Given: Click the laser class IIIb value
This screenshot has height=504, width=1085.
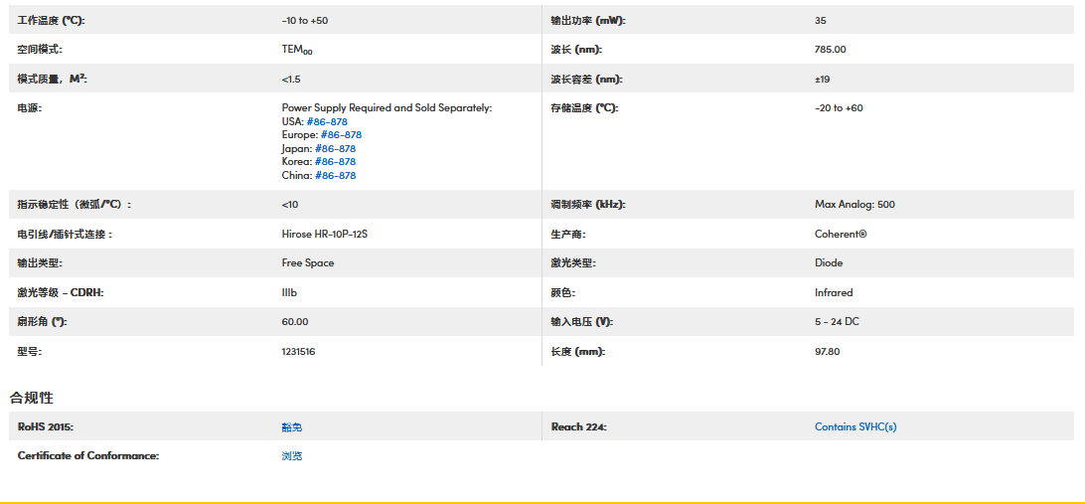Looking at the screenshot, I should coord(289,293).
